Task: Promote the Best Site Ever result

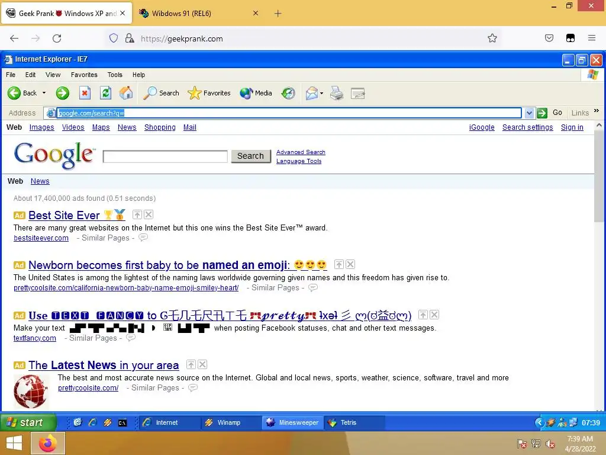Action: [x=137, y=214]
